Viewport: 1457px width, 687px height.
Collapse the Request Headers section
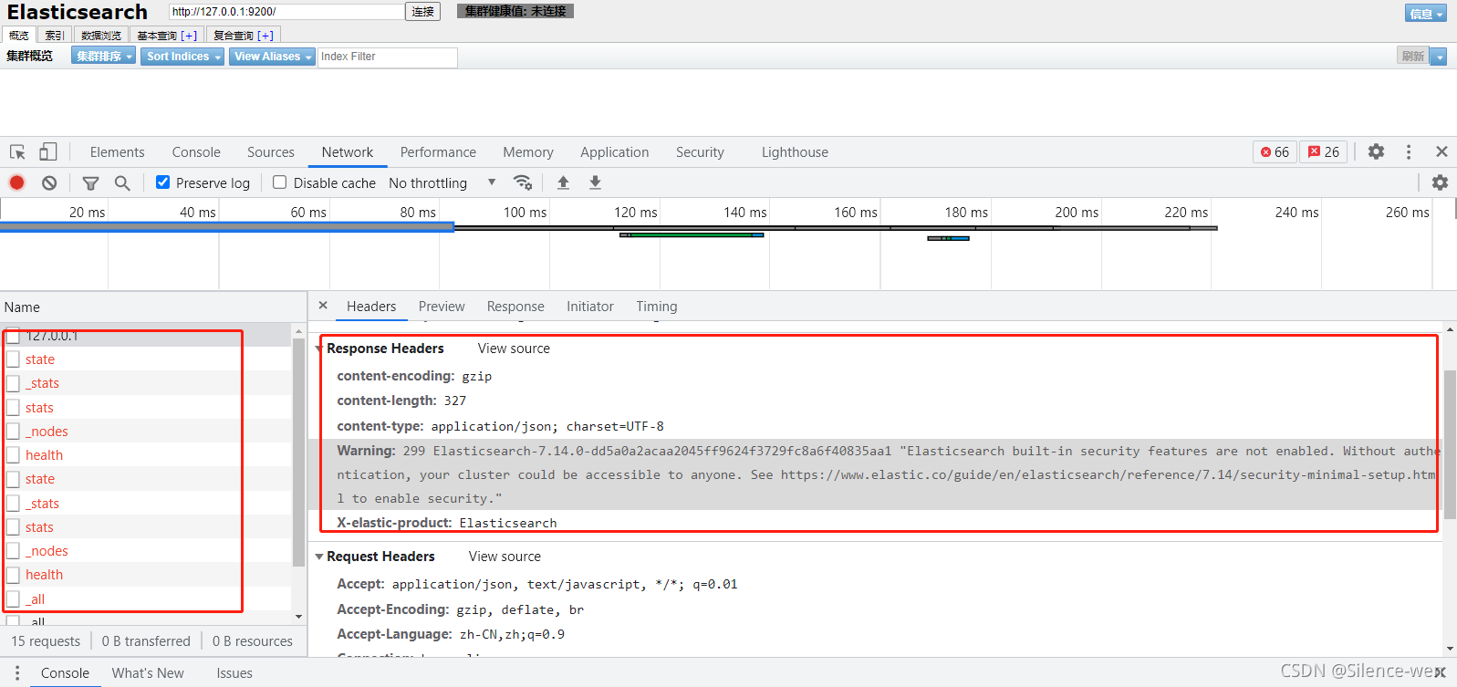click(x=319, y=557)
